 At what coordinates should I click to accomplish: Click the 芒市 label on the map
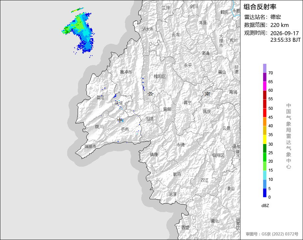125,129
